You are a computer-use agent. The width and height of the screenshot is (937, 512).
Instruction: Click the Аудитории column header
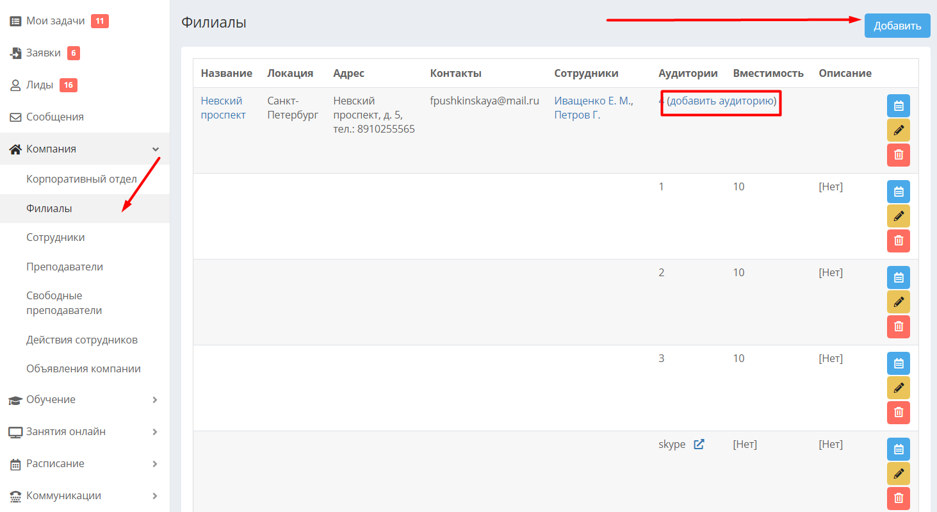tap(688, 73)
